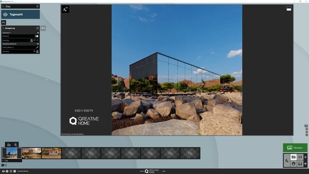Open the 360 panorama mode icon
Viewport: 309px width, 174px height.
click(294, 164)
